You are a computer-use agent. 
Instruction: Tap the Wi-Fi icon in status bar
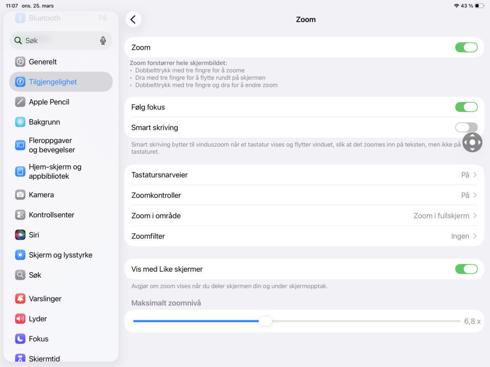pyautogui.click(x=457, y=6)
